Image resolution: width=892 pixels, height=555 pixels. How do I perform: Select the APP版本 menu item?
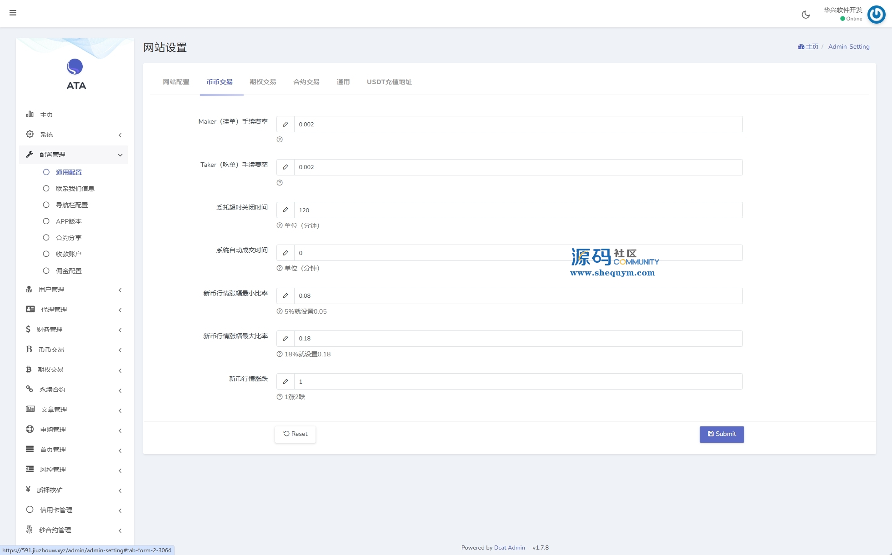(x=69, y=221)
